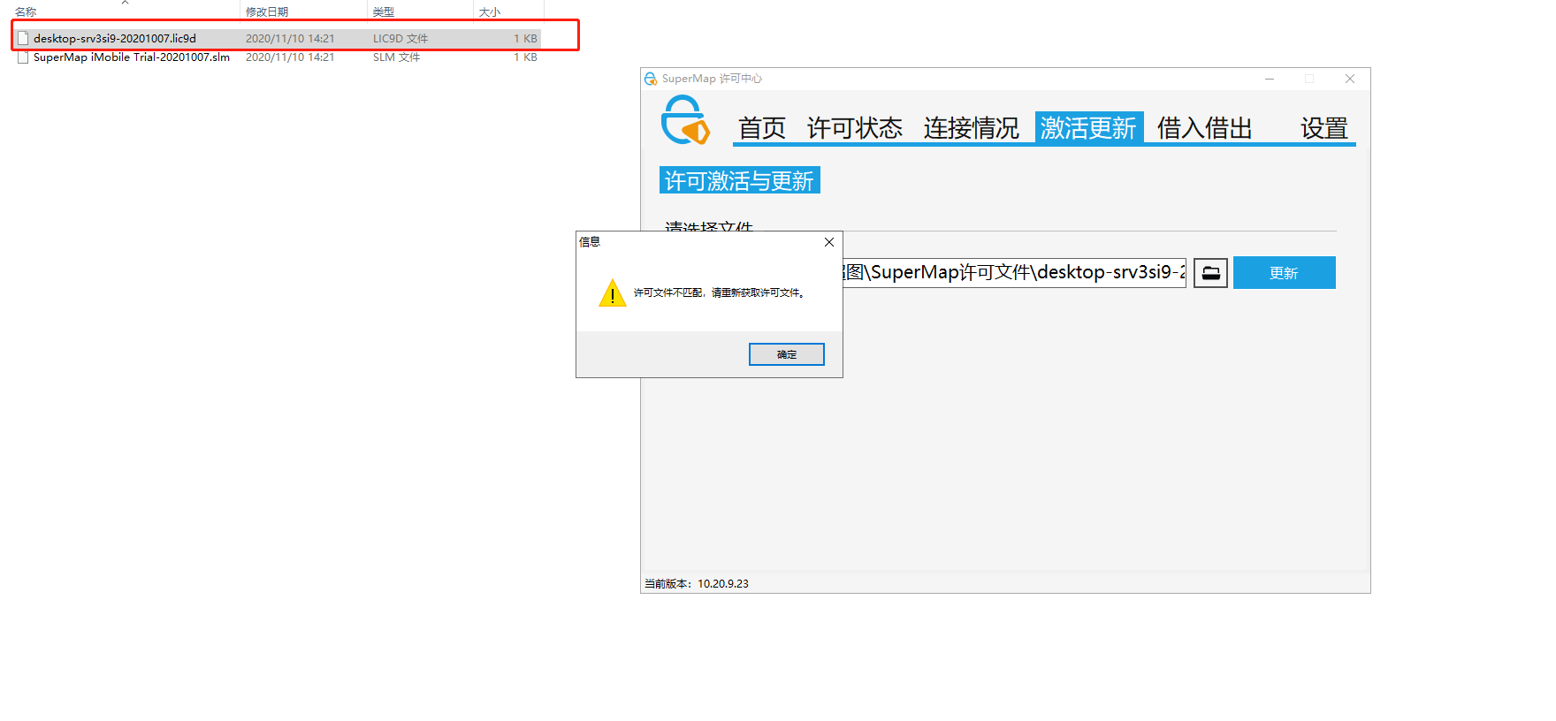
Task: Select the SuperMap iMobile Trial-20201007.slm file row
Action: click(277, 57)
